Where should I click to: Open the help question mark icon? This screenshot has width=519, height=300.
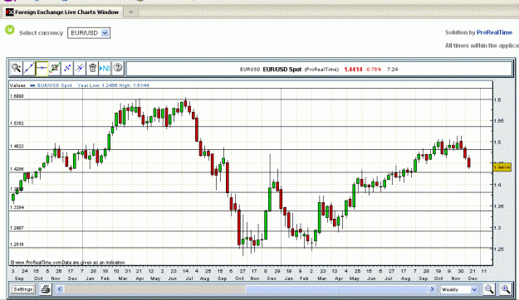click(118, 69)
